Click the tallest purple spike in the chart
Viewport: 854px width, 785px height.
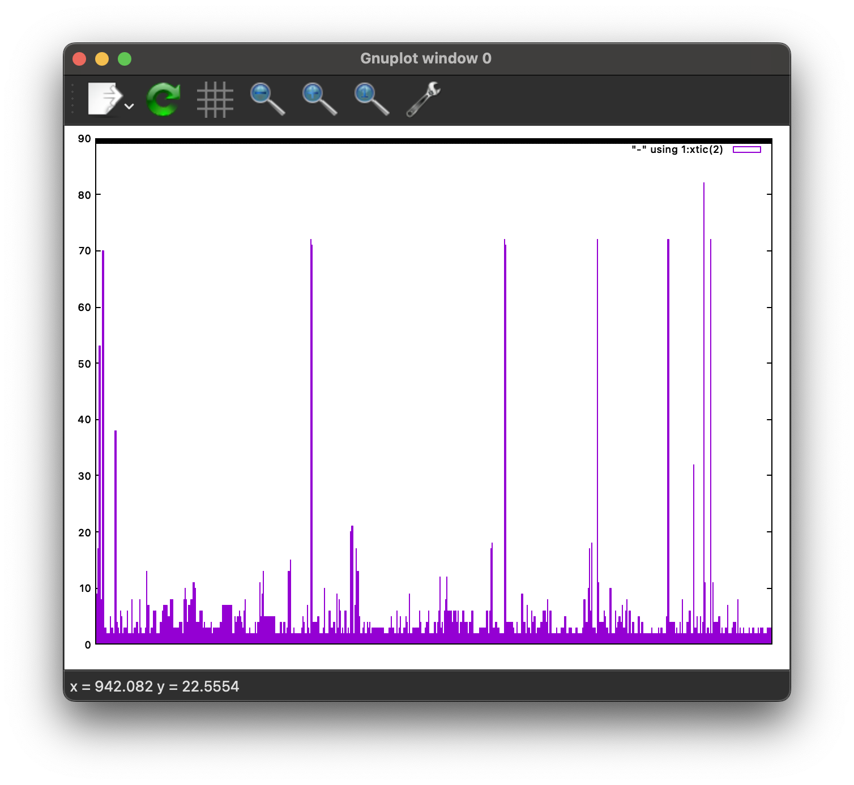703,227
